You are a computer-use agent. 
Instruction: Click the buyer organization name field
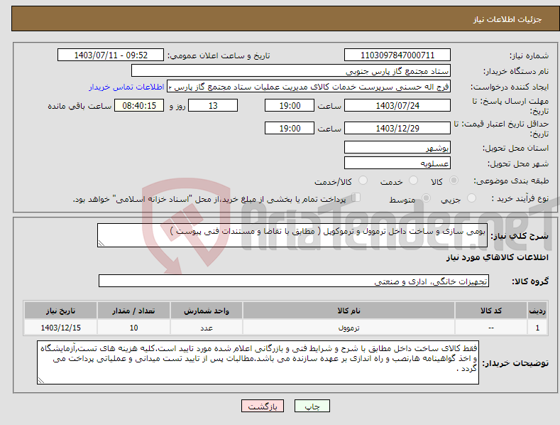point(291,71)
